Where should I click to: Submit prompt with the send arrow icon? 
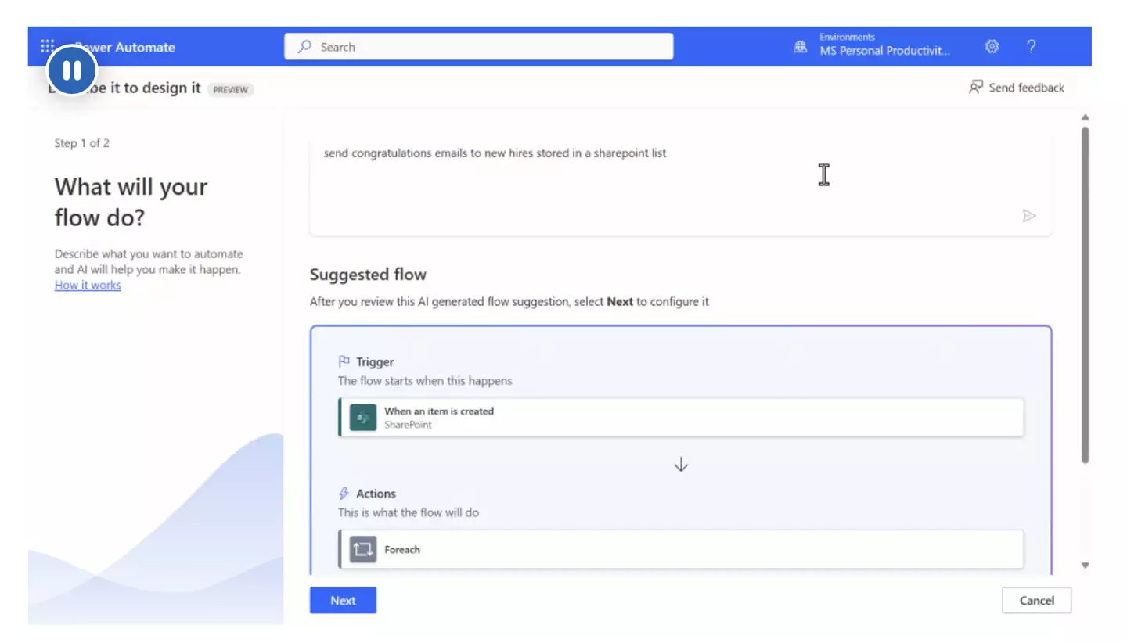1029,216
